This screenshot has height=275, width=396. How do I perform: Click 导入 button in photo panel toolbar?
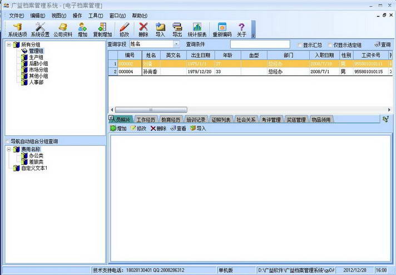tap(198, 129)
